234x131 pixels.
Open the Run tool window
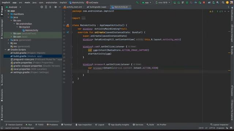tap(29, 124)
